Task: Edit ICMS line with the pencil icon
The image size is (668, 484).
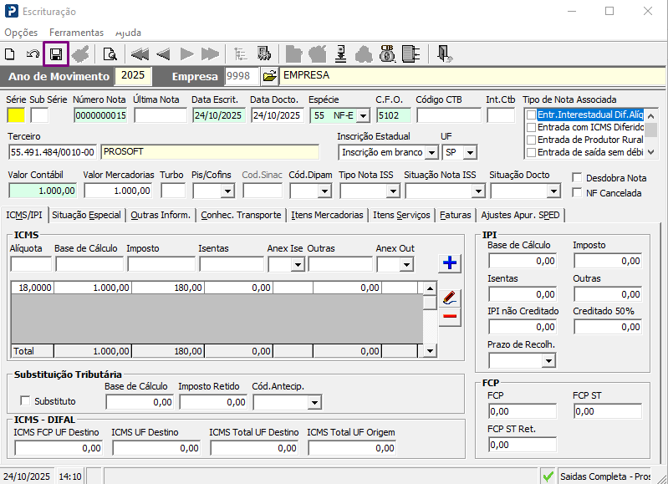Action: pos(450,298)
